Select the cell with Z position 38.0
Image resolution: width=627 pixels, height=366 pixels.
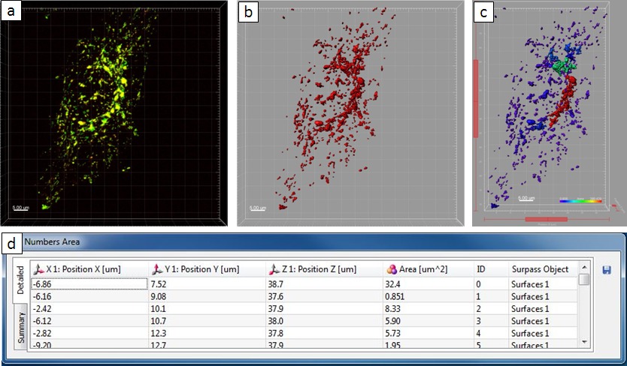[x=324, y=321]
